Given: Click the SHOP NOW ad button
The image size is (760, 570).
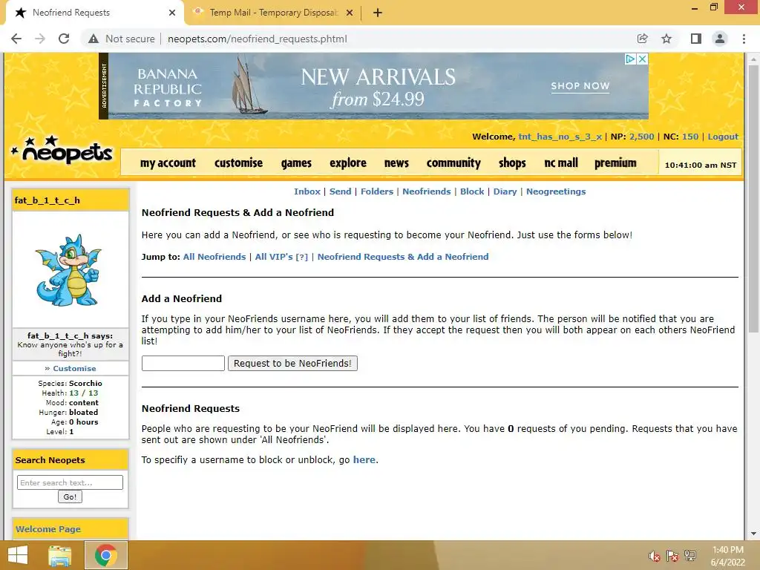Looking at the screenshot, I should 580,86.
